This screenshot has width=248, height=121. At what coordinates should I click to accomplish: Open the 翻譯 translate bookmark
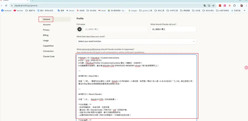pos(61,11)
